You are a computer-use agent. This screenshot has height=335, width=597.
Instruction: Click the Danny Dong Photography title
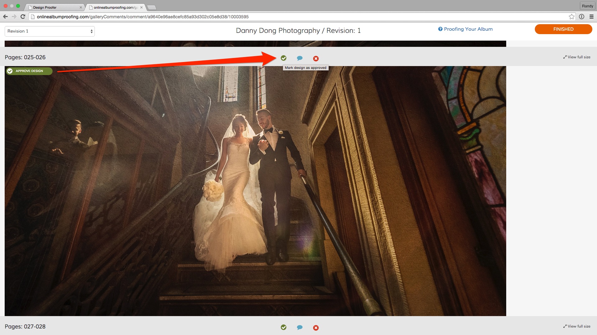[x=298, y=30]
